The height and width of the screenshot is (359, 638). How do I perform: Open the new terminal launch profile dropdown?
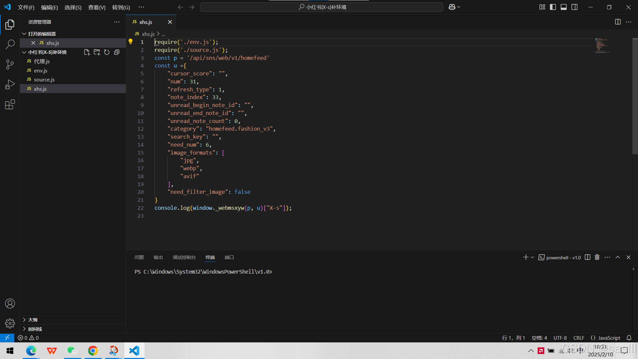532,257
